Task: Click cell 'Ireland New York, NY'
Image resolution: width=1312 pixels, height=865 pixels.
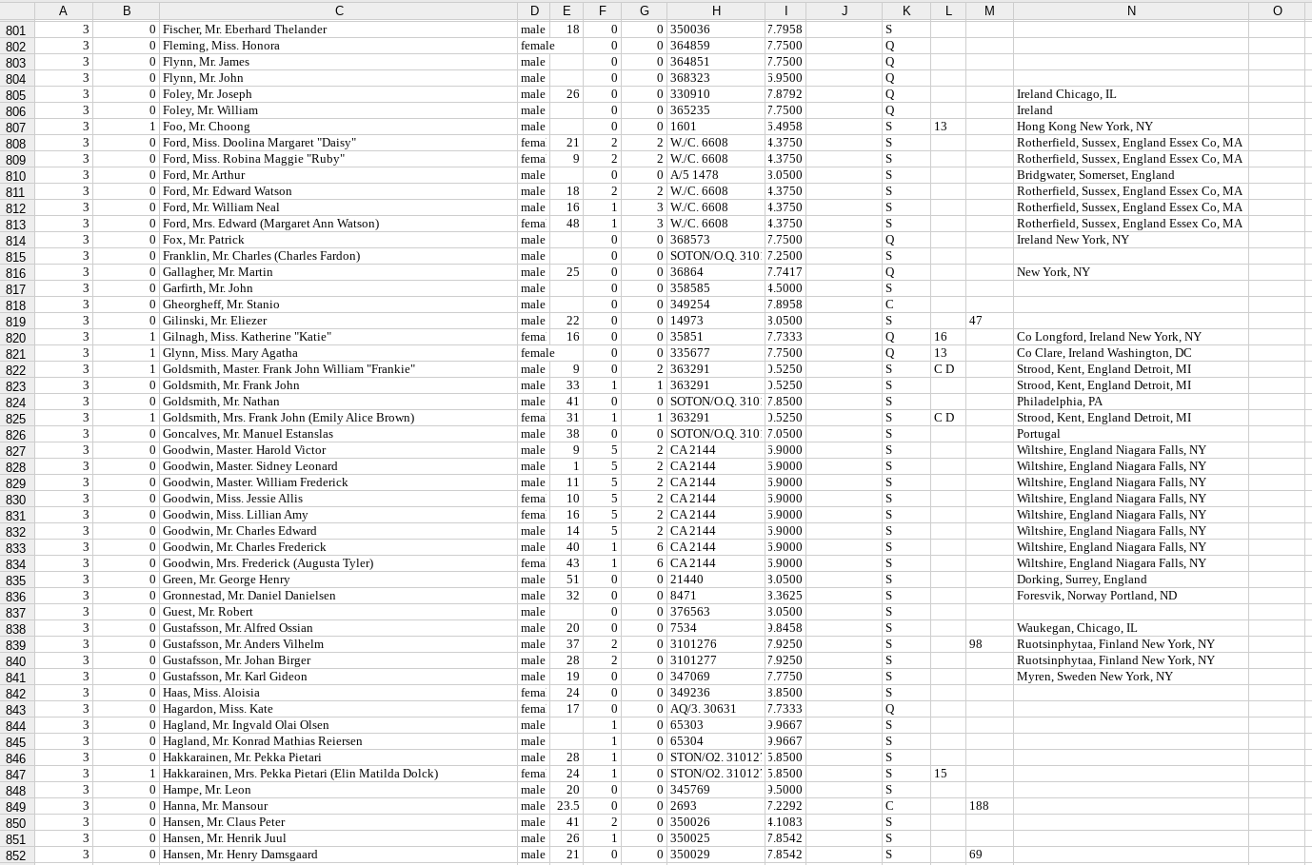Action: pyautogui.click(x=1131, y=240)
